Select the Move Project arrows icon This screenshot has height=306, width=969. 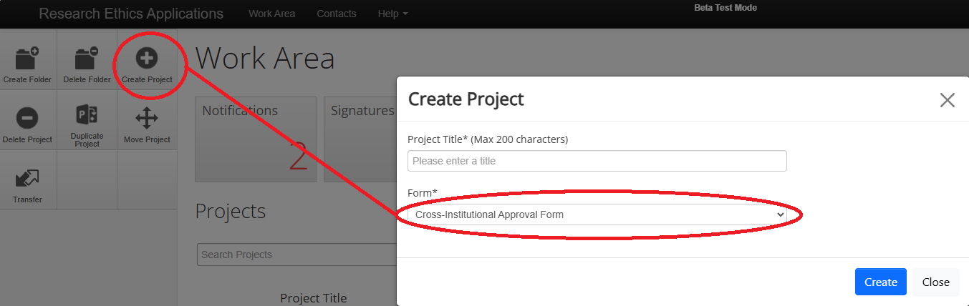point(147,118)
